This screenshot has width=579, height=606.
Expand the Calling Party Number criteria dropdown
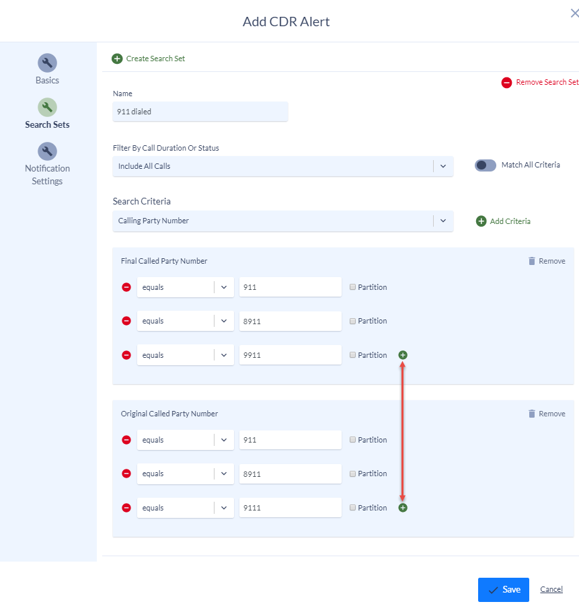[x=283, y=221]
